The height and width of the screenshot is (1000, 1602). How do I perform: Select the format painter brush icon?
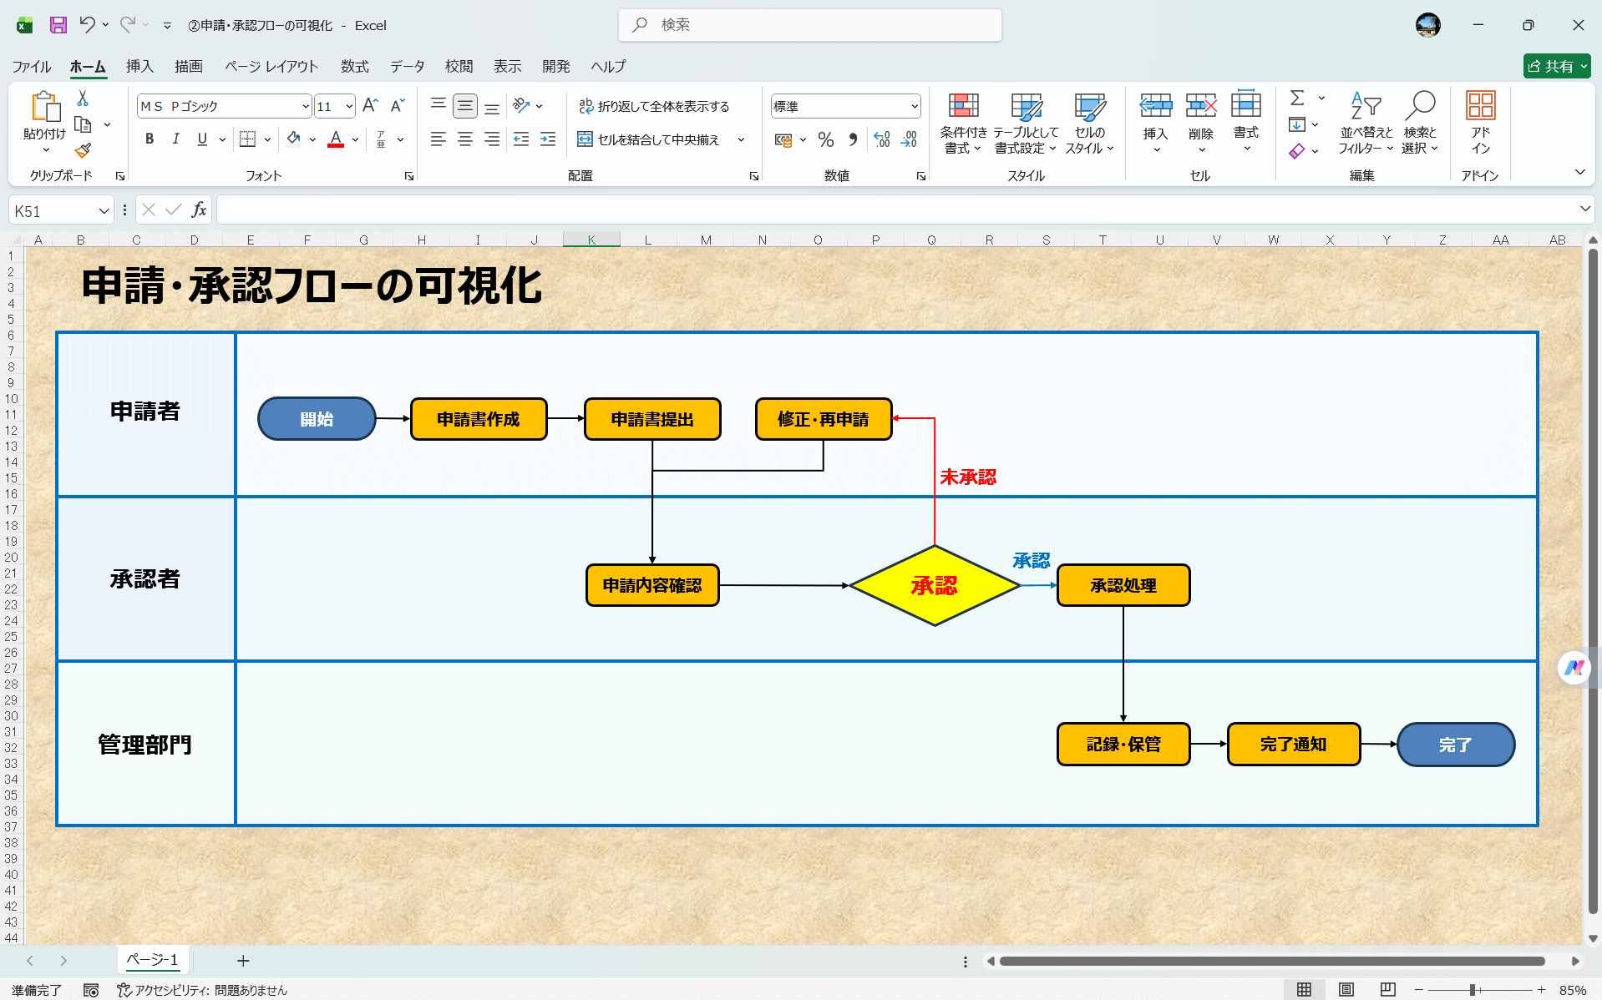pos(81,150)
